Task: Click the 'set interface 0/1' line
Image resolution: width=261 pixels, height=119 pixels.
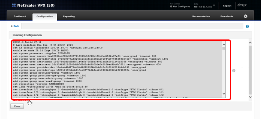Action: coord(88,89)
